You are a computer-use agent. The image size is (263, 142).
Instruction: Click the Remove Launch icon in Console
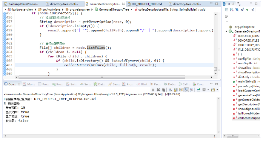pyautogui.click(x=158, y=90)
